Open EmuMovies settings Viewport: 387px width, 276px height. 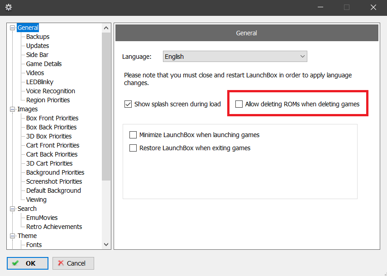click(42, 218)
